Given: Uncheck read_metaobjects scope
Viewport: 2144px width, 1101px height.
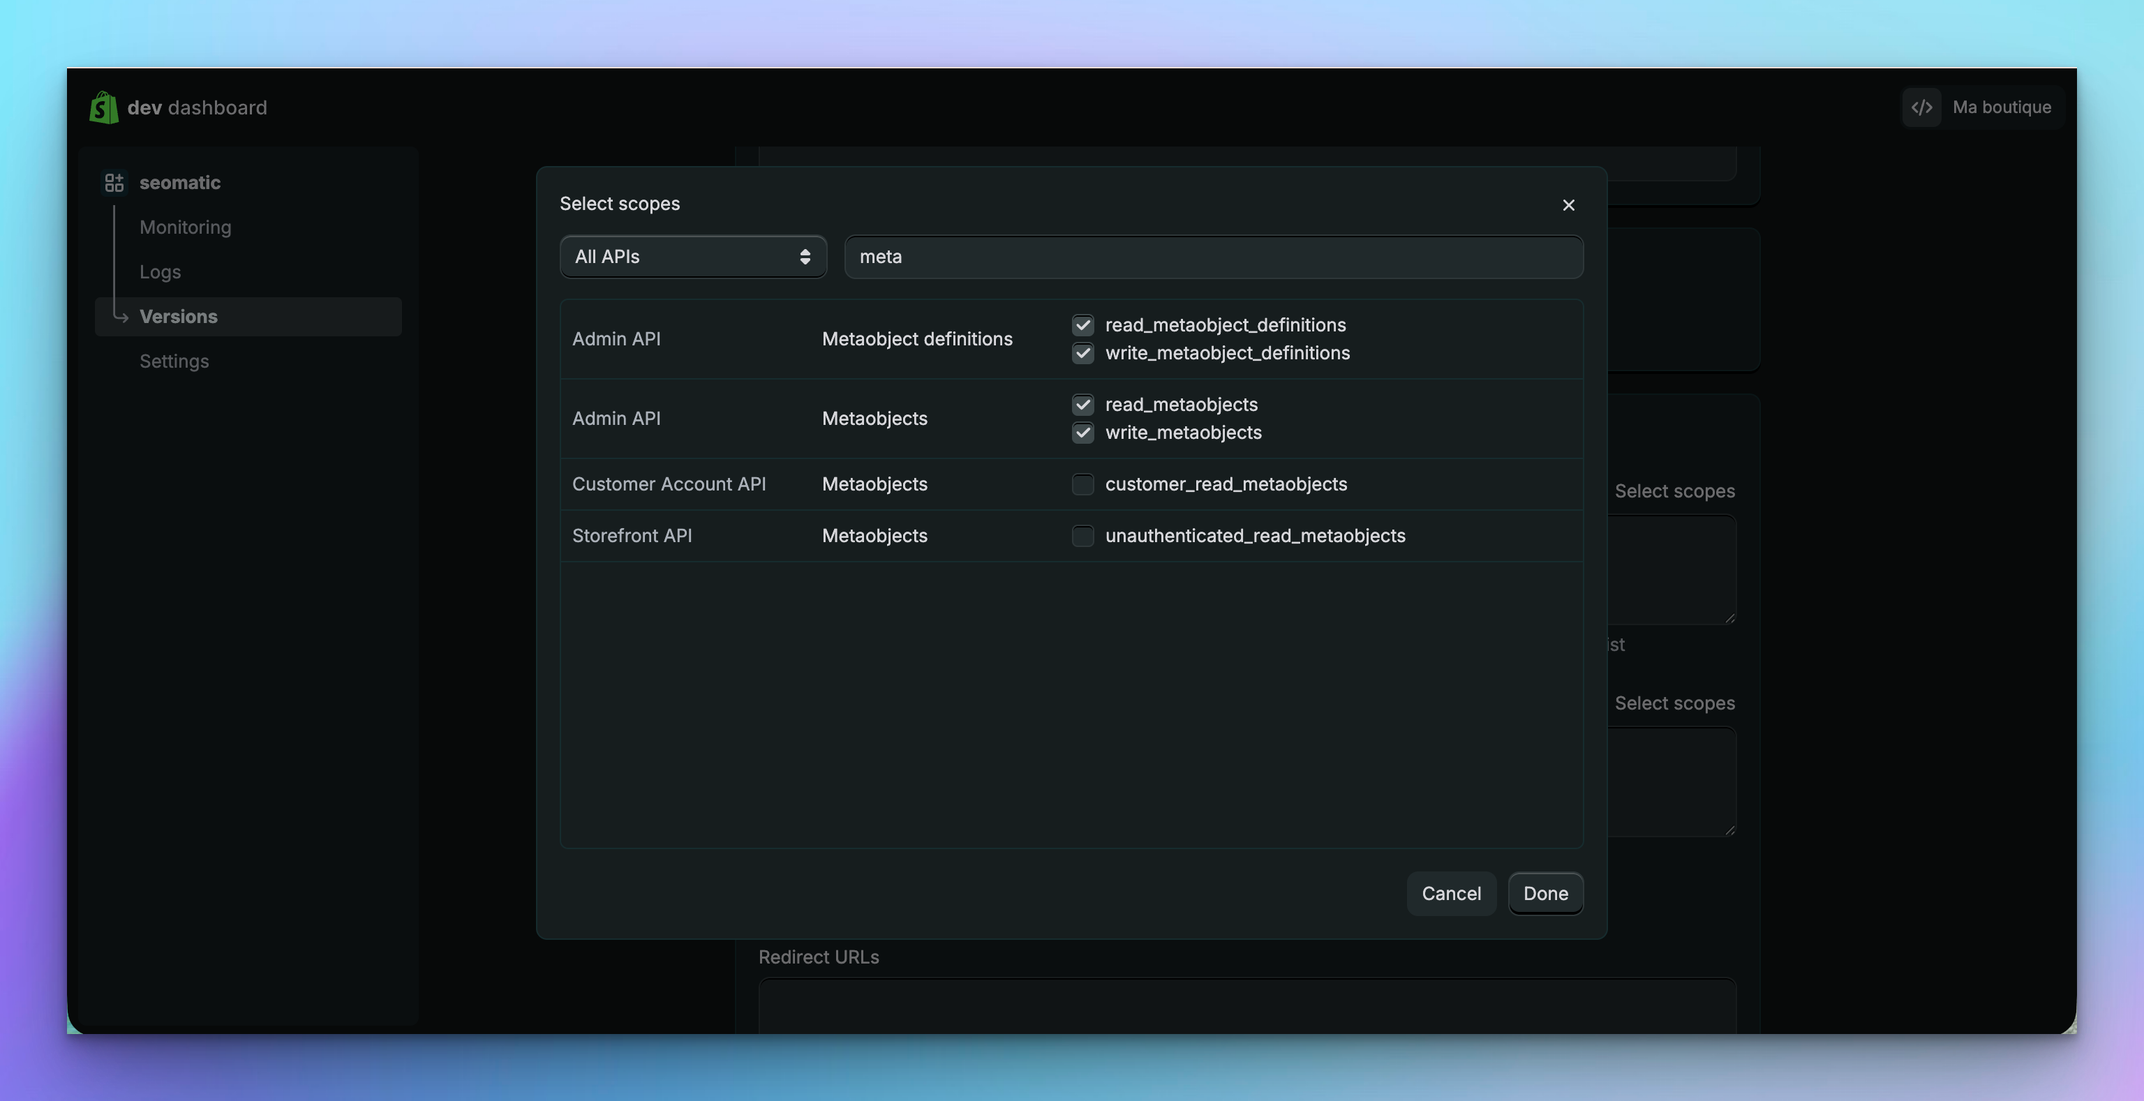Looking at the screenshot, I should (1082, 405).
